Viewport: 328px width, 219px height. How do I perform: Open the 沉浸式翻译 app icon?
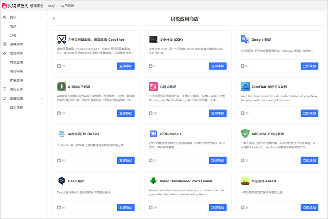153,86
